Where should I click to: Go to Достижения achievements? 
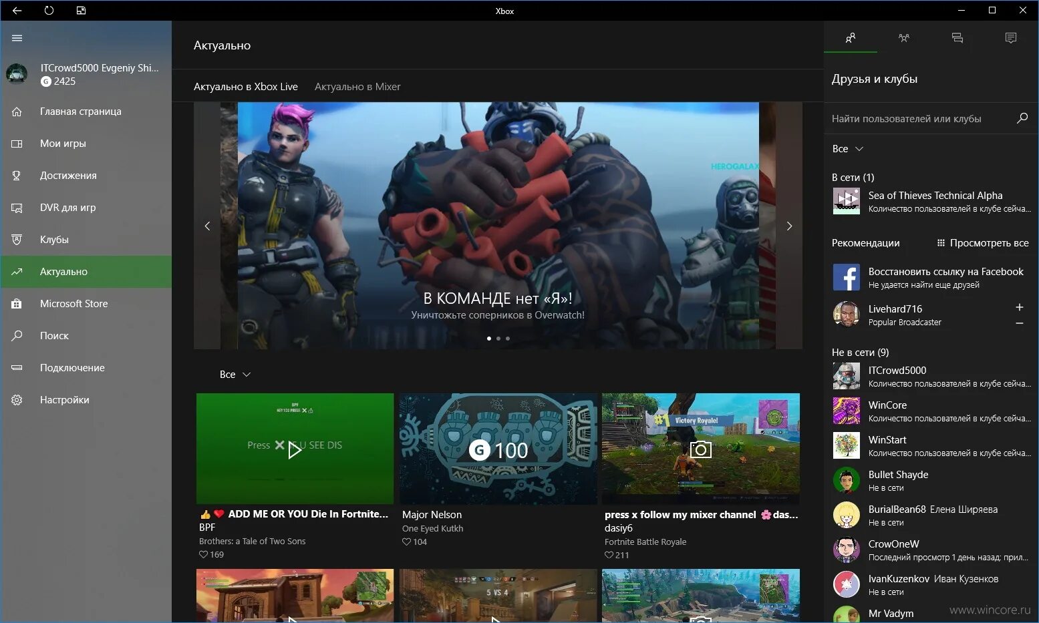point(86,176)
